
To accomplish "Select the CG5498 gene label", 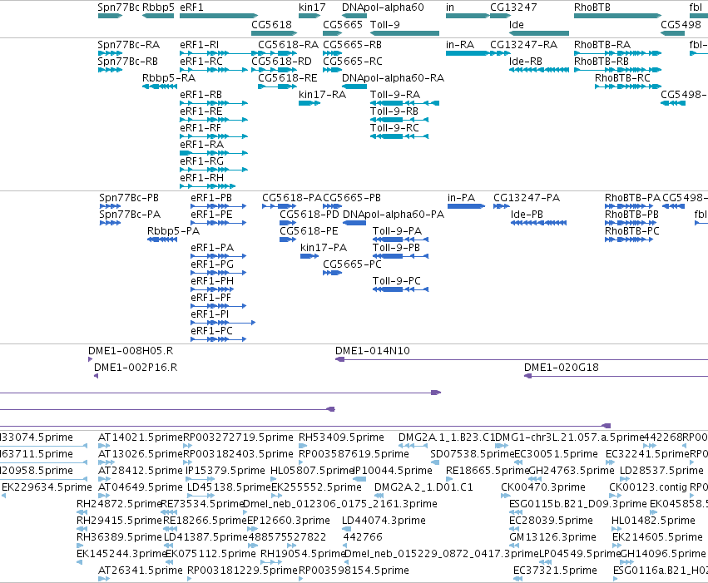I will pos(681,25).
